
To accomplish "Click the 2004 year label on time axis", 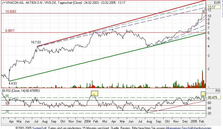I will pyautogui.click(x=87, y=121).
